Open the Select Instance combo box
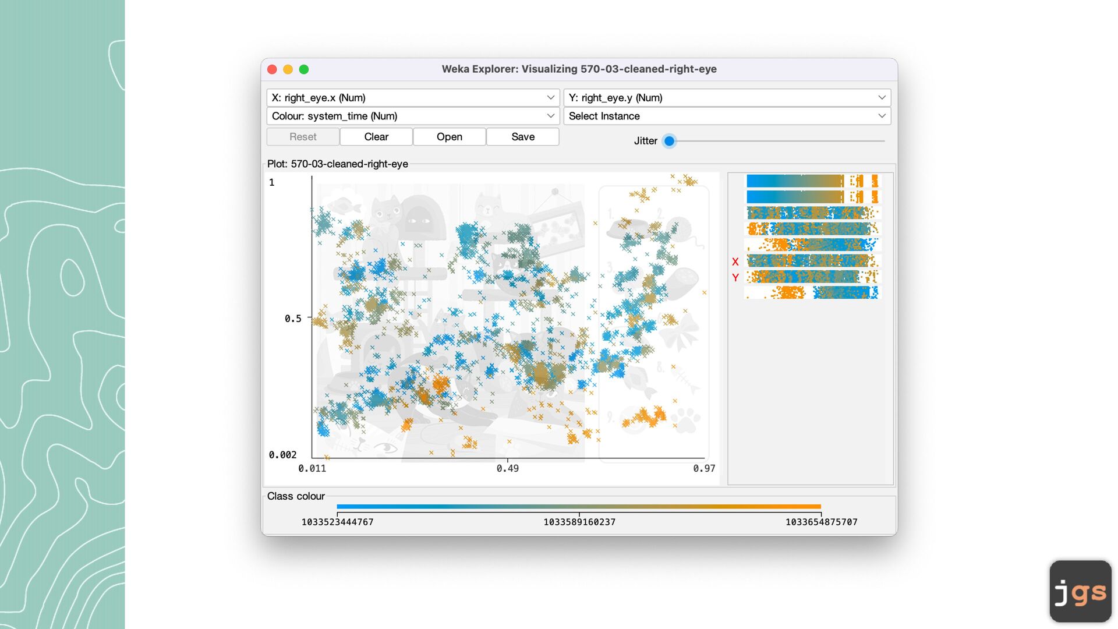Viewport: 1118px width, 629px height. click(727, 116)
